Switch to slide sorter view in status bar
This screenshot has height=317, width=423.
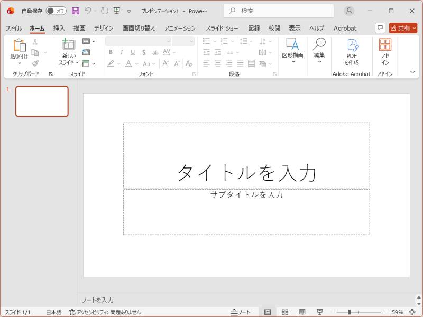pyautogui.click(x=284, y=312)
